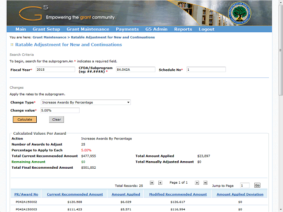This screenshot has width=283, height=212.
Task: Focus the Change value input field
Action: pyautogui.click(x=60, y=110)
